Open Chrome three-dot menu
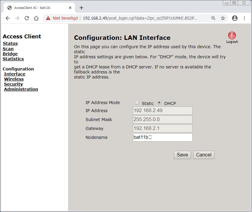 click(x=244, y=18)
